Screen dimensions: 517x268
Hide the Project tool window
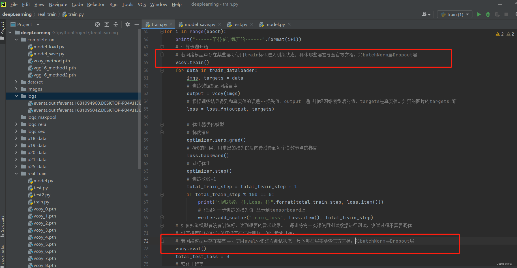pos(137,24)
